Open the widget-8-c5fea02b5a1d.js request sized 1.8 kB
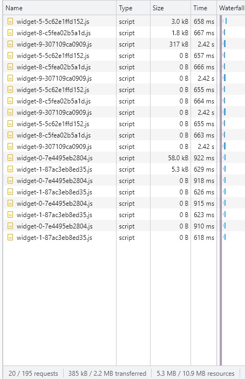 pos(53,33)
